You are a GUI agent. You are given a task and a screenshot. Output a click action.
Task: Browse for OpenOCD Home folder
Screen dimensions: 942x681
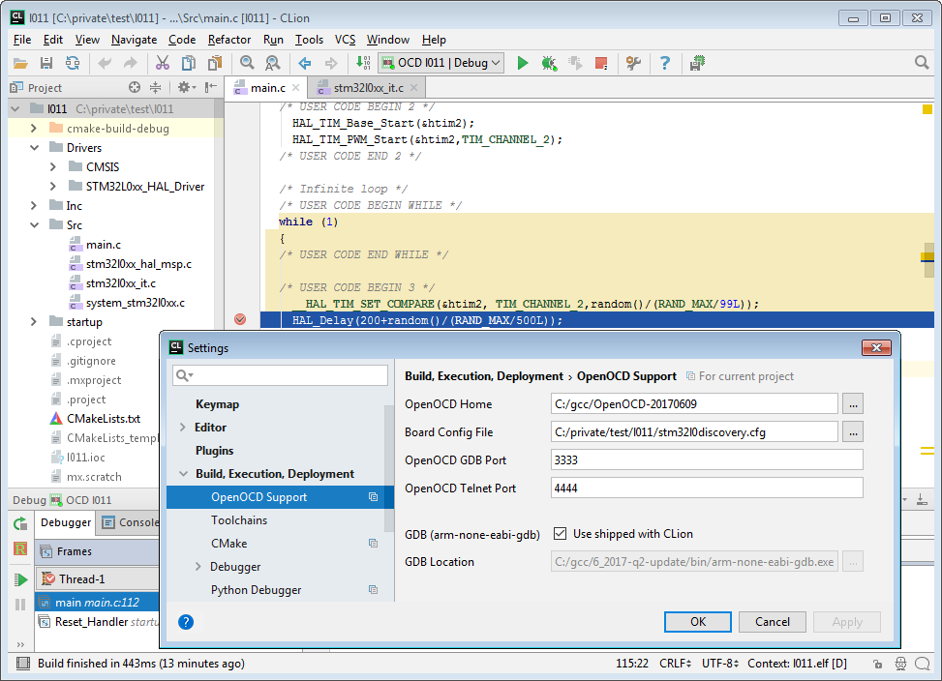[853, 403]
